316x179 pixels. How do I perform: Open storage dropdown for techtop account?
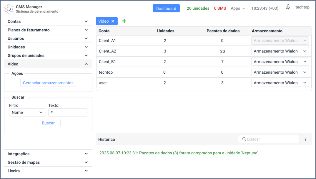[280, 72]
